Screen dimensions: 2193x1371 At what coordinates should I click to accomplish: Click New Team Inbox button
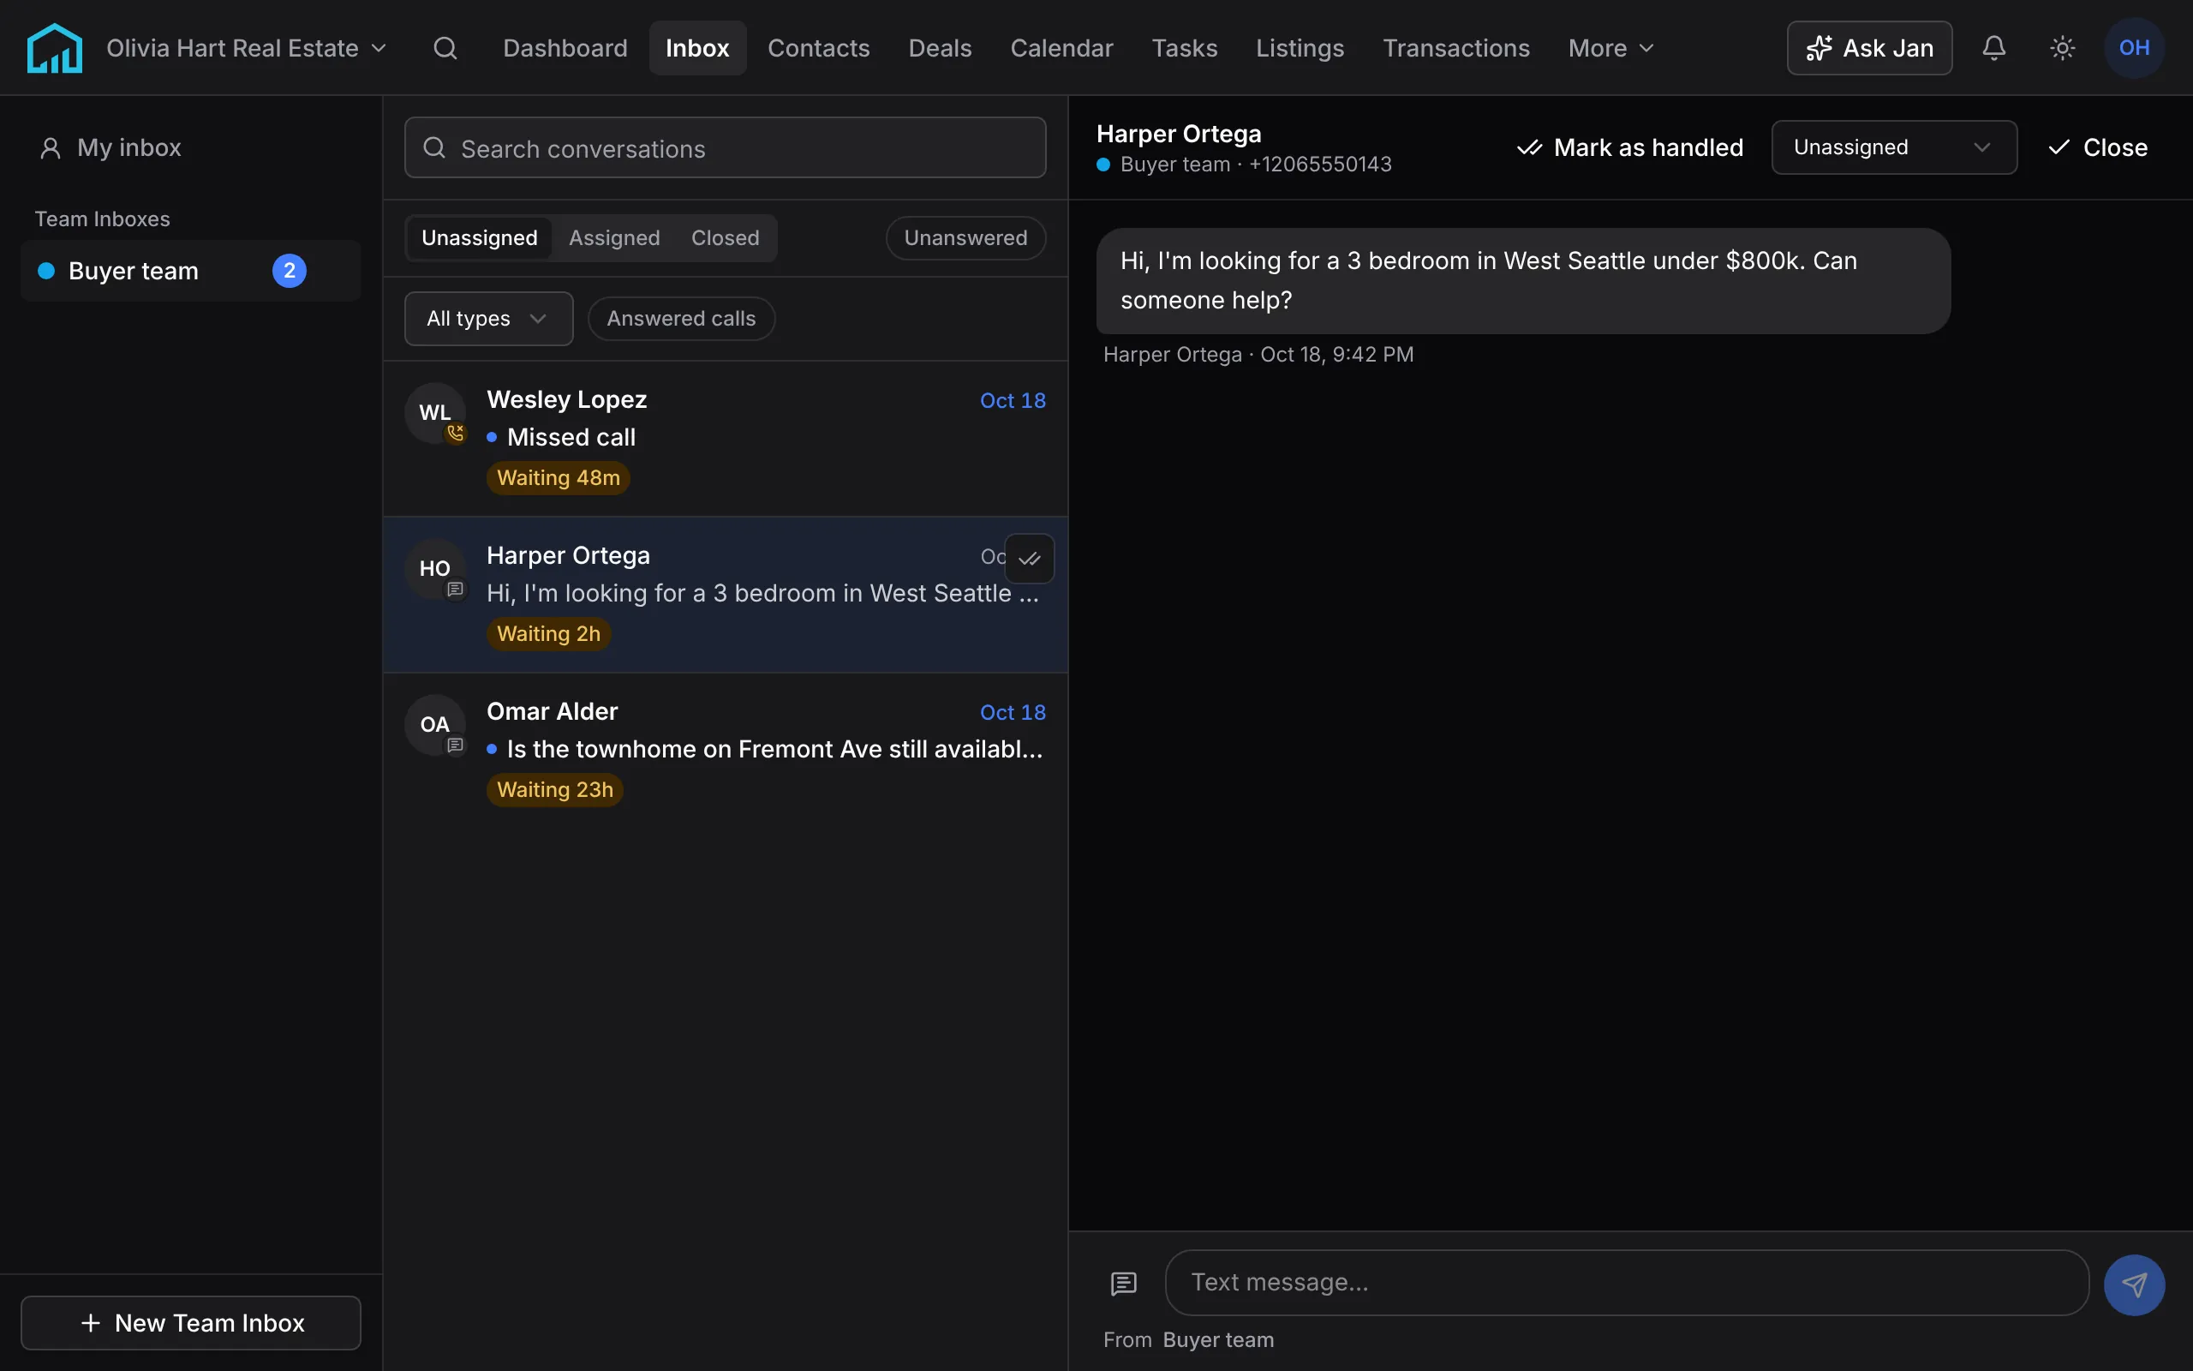coord(191,1323)
